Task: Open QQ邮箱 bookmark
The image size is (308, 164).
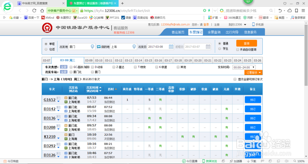Action: [x=96, y=18]
